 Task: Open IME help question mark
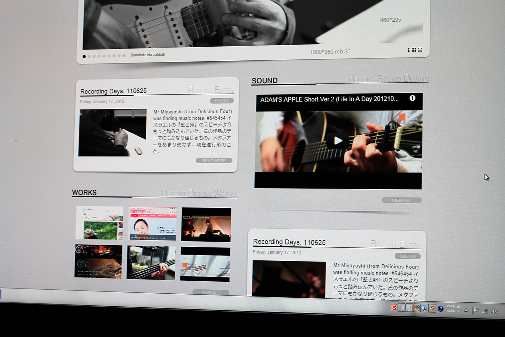point(441,308)
